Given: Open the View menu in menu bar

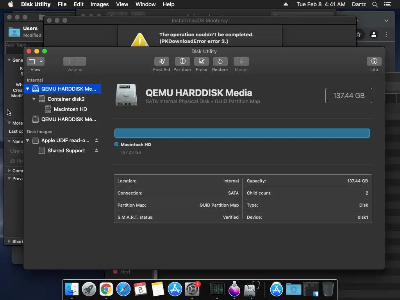Looking at the screenshot, I should pyautogui.click(x=122, y=4).
